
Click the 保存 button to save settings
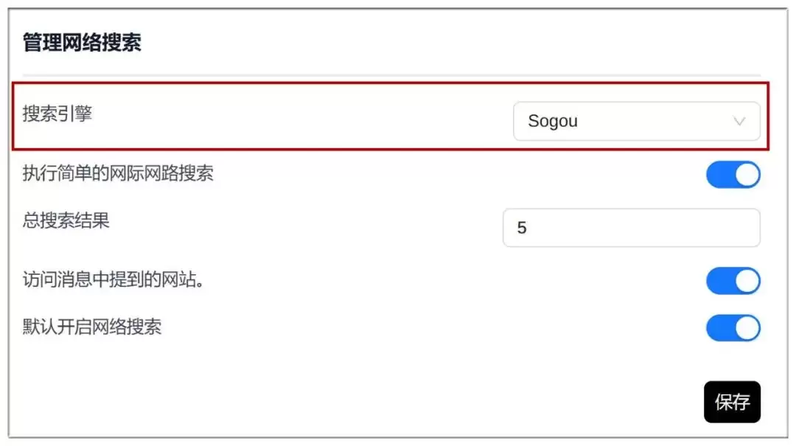click(x=732, y=403)
